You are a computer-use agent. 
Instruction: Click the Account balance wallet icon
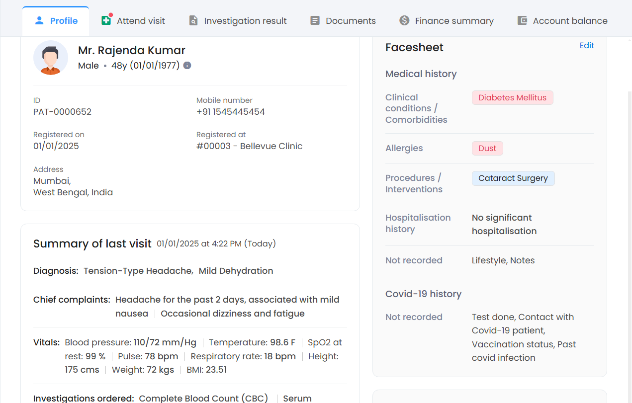point(522,21)
